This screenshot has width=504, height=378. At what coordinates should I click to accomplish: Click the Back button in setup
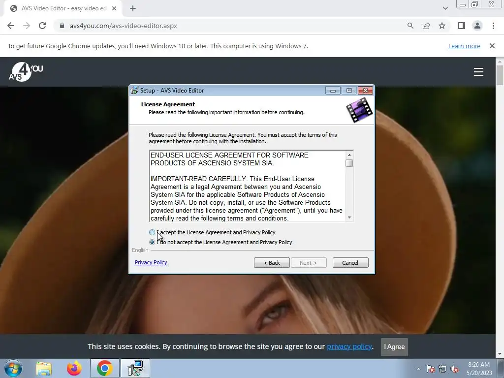(272, 263)
